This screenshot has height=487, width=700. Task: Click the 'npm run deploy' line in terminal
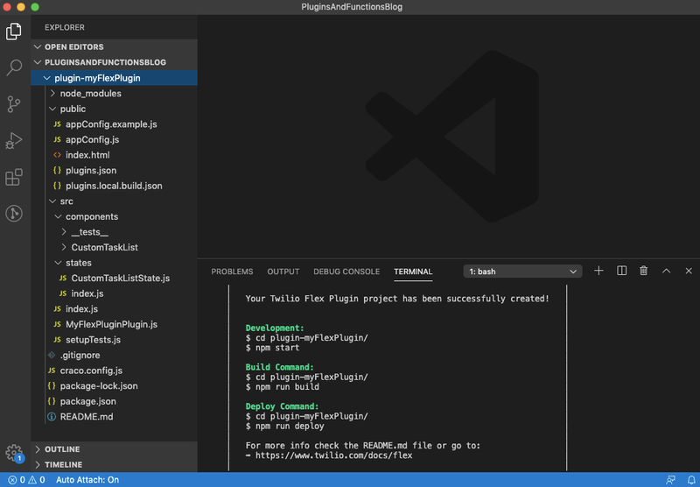point(285,427)
